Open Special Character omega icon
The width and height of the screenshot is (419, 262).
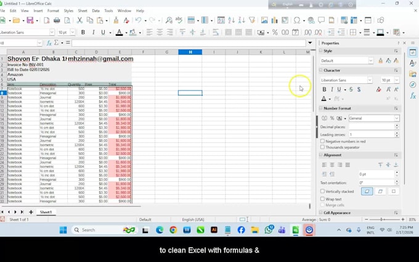[x=297, y=20]
